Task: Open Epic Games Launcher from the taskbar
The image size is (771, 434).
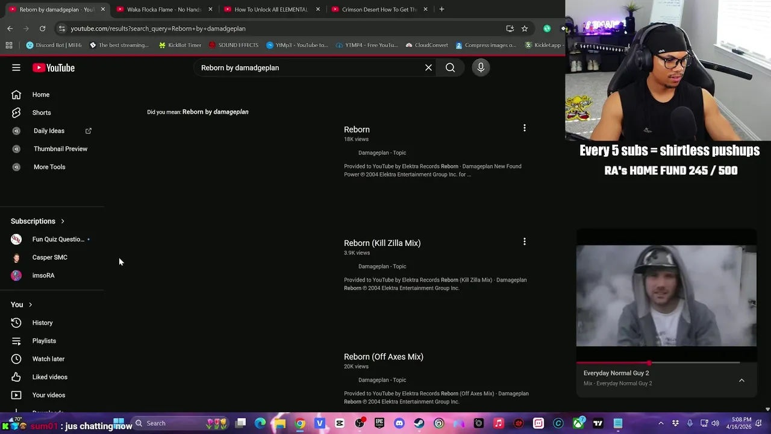Action: 379,423
